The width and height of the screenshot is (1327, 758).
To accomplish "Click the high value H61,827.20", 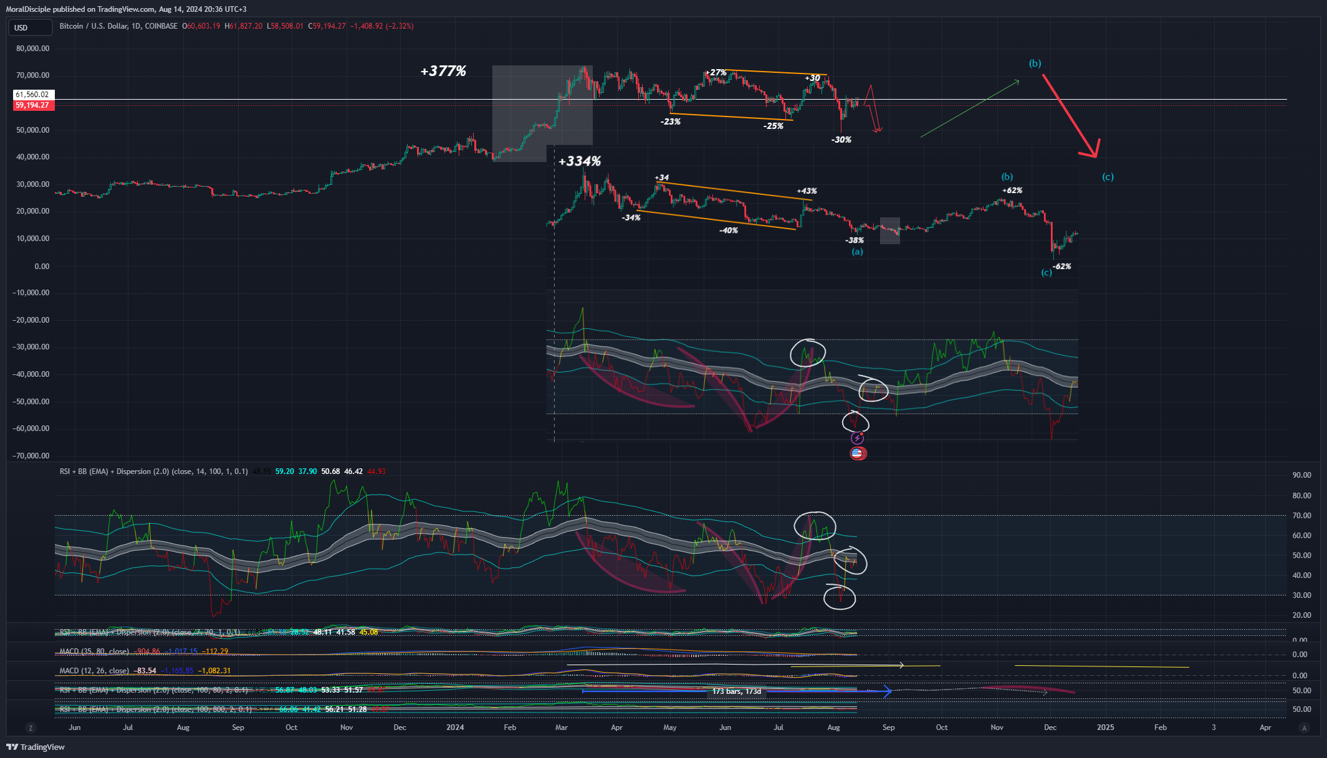I will pyautogui.click(x=244, y=26).
